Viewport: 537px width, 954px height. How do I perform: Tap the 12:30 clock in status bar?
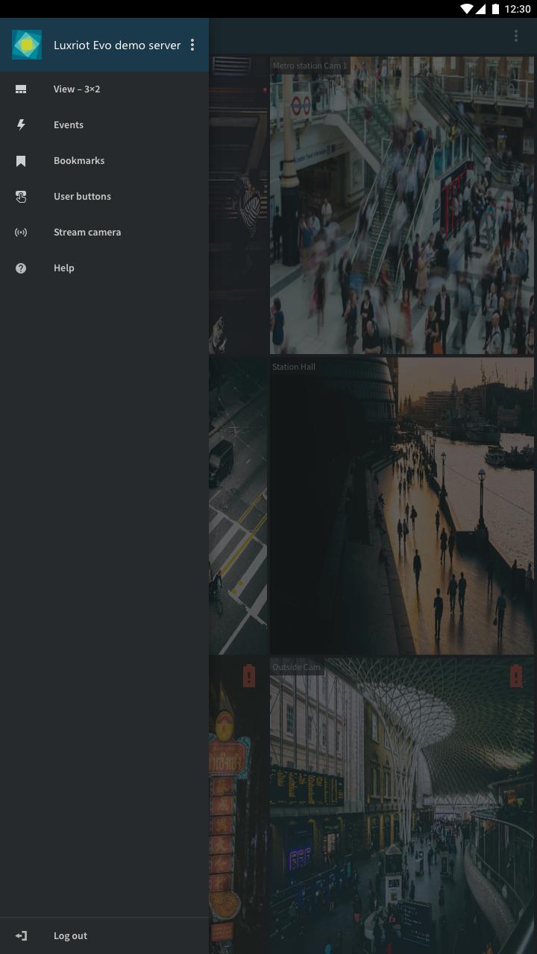click(518, 9)
